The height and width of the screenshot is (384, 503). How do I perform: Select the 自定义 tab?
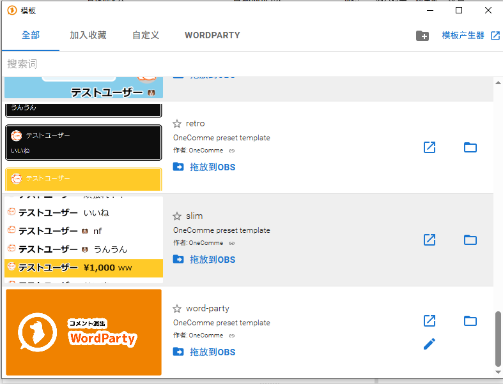(146, 35)
